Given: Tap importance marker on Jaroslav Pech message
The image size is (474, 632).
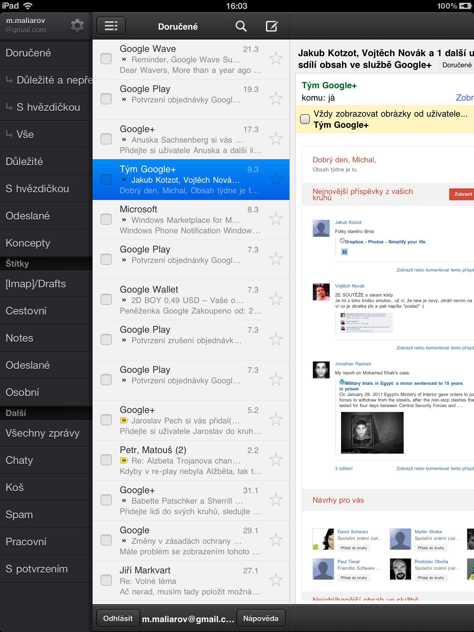Looking at the screenshot, I should tap(124, 420).
